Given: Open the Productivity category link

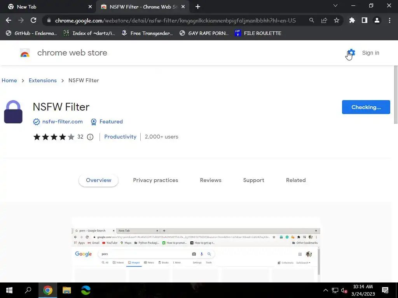Looking at the screenshot, I should pyautogui.click(x=120, y=137).
